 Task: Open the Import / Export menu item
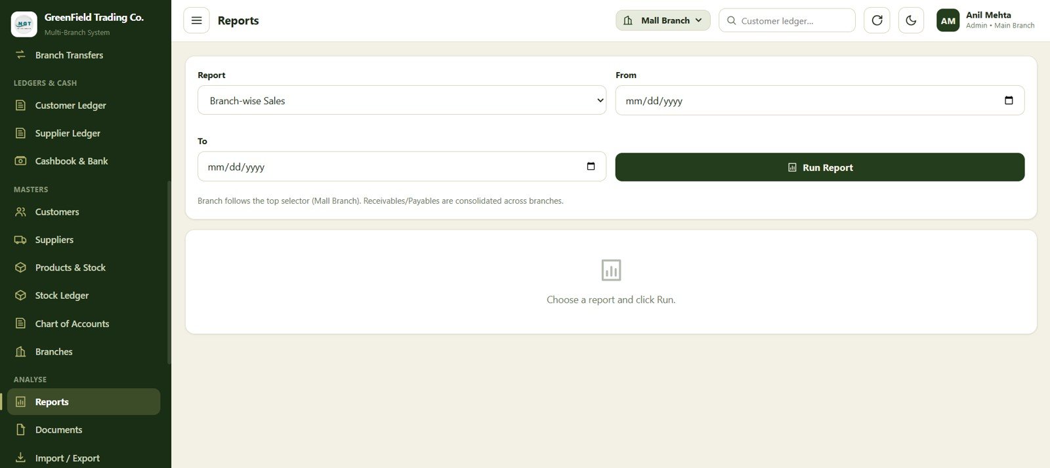coord(84,458)
